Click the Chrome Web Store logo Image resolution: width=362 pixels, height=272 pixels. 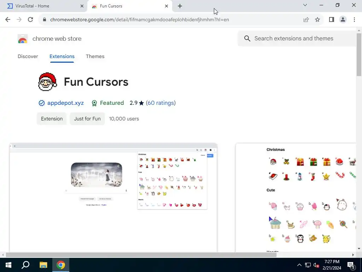pos(23,39)
